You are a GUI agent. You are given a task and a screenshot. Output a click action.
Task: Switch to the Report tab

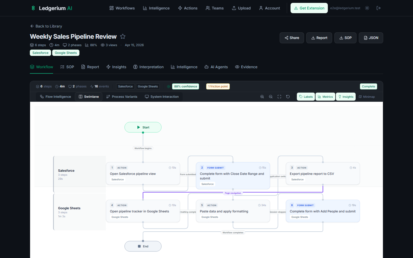point(90,67)
